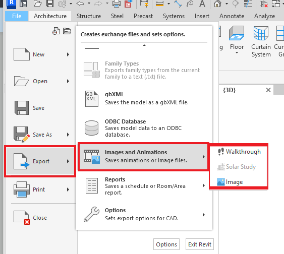
Task: Open the Default 3D View house icon
Action: click(x=217, y=4)
